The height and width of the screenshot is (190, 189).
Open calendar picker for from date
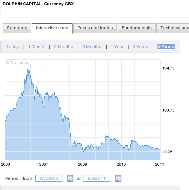[70, 178]
